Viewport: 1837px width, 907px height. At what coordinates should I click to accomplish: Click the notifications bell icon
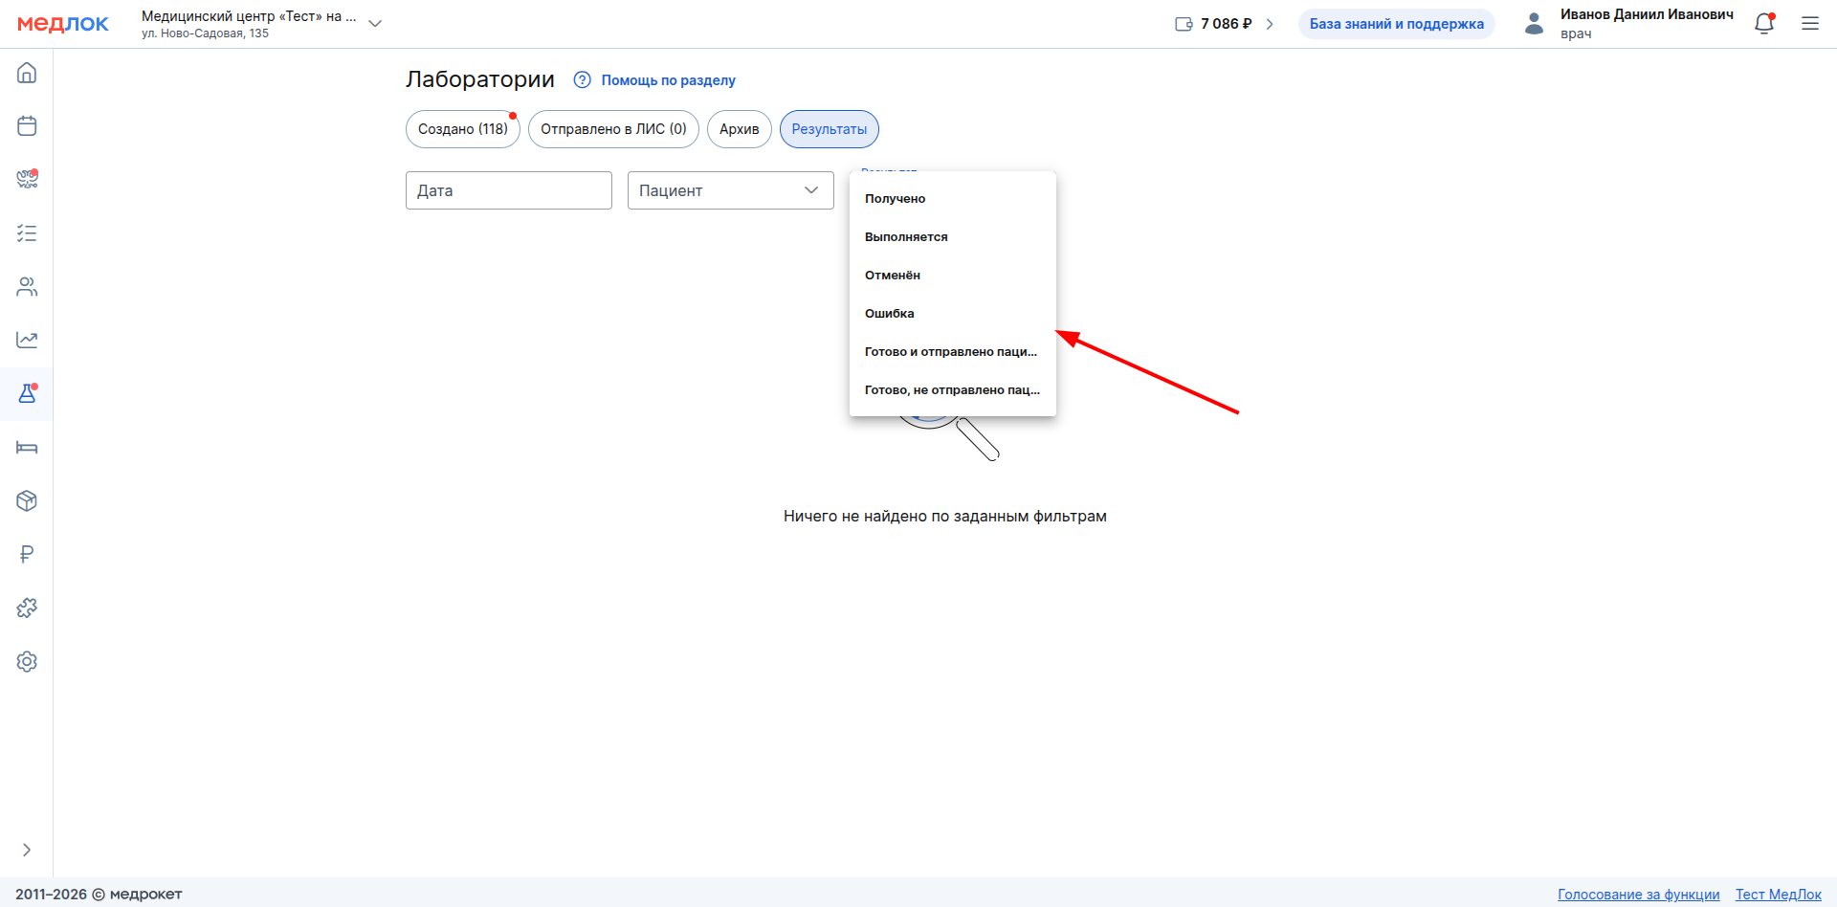click(1764, 24)
